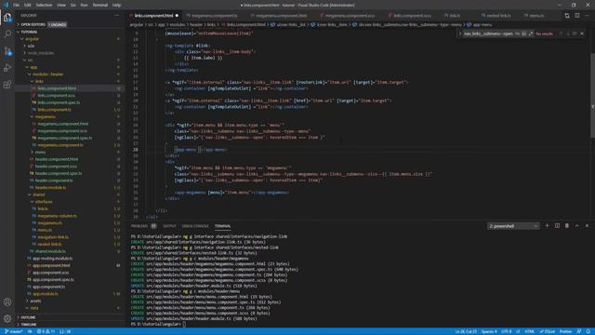Close the find widget
595x335 pixels.
582,33
